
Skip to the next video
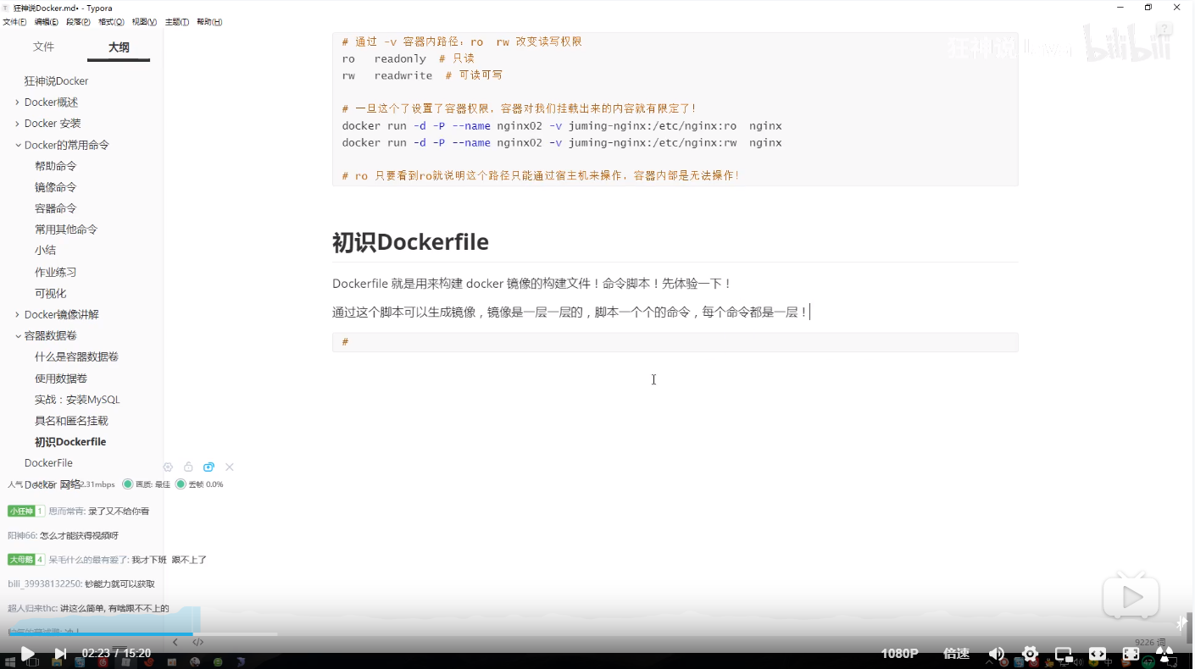(x=60, y=654)
